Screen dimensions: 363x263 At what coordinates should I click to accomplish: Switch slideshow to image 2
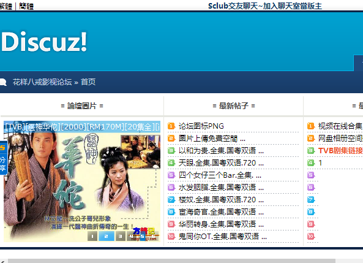click(107, 236)
